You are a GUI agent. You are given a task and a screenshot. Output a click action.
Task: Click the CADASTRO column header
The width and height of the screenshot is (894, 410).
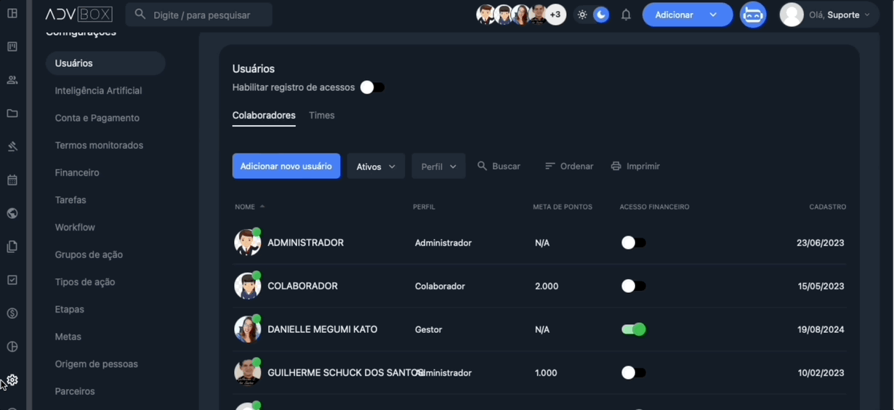[x=828, y=207]
